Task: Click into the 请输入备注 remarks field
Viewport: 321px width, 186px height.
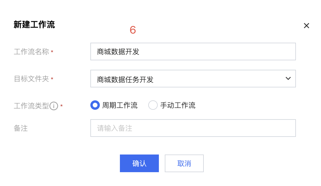Action: click(x=193, y=128)
